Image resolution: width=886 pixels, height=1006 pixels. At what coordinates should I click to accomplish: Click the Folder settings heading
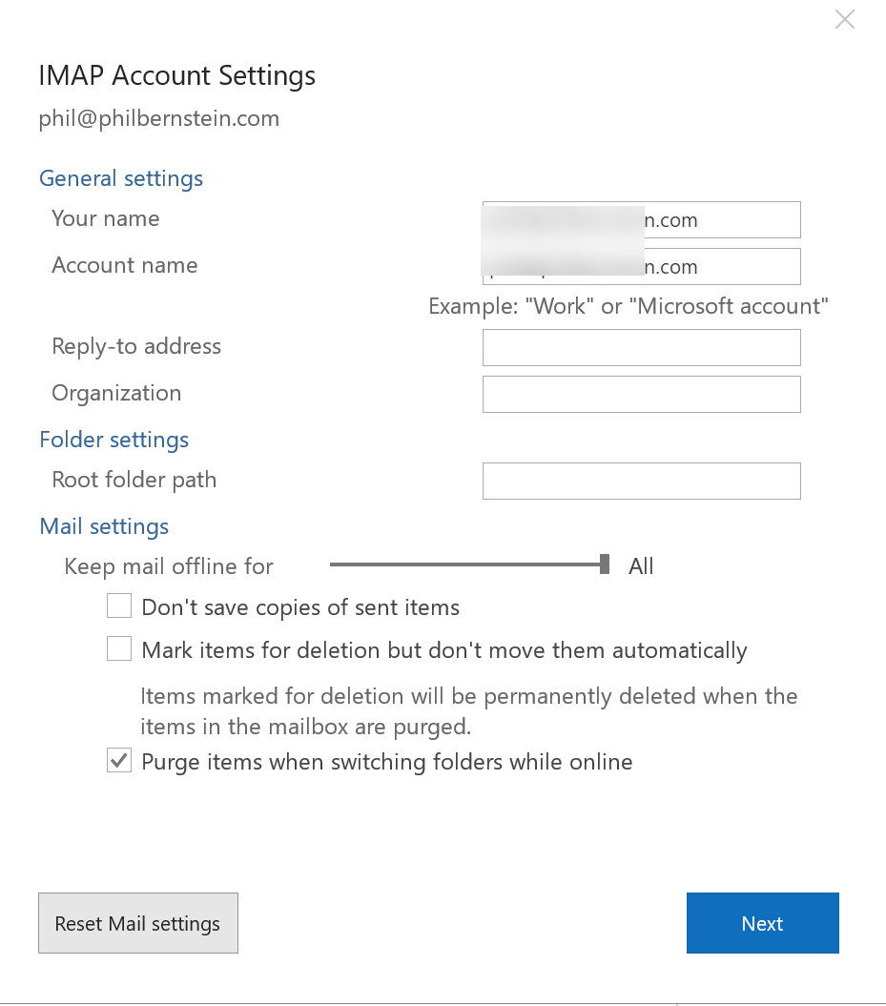[x=114, y=440]
